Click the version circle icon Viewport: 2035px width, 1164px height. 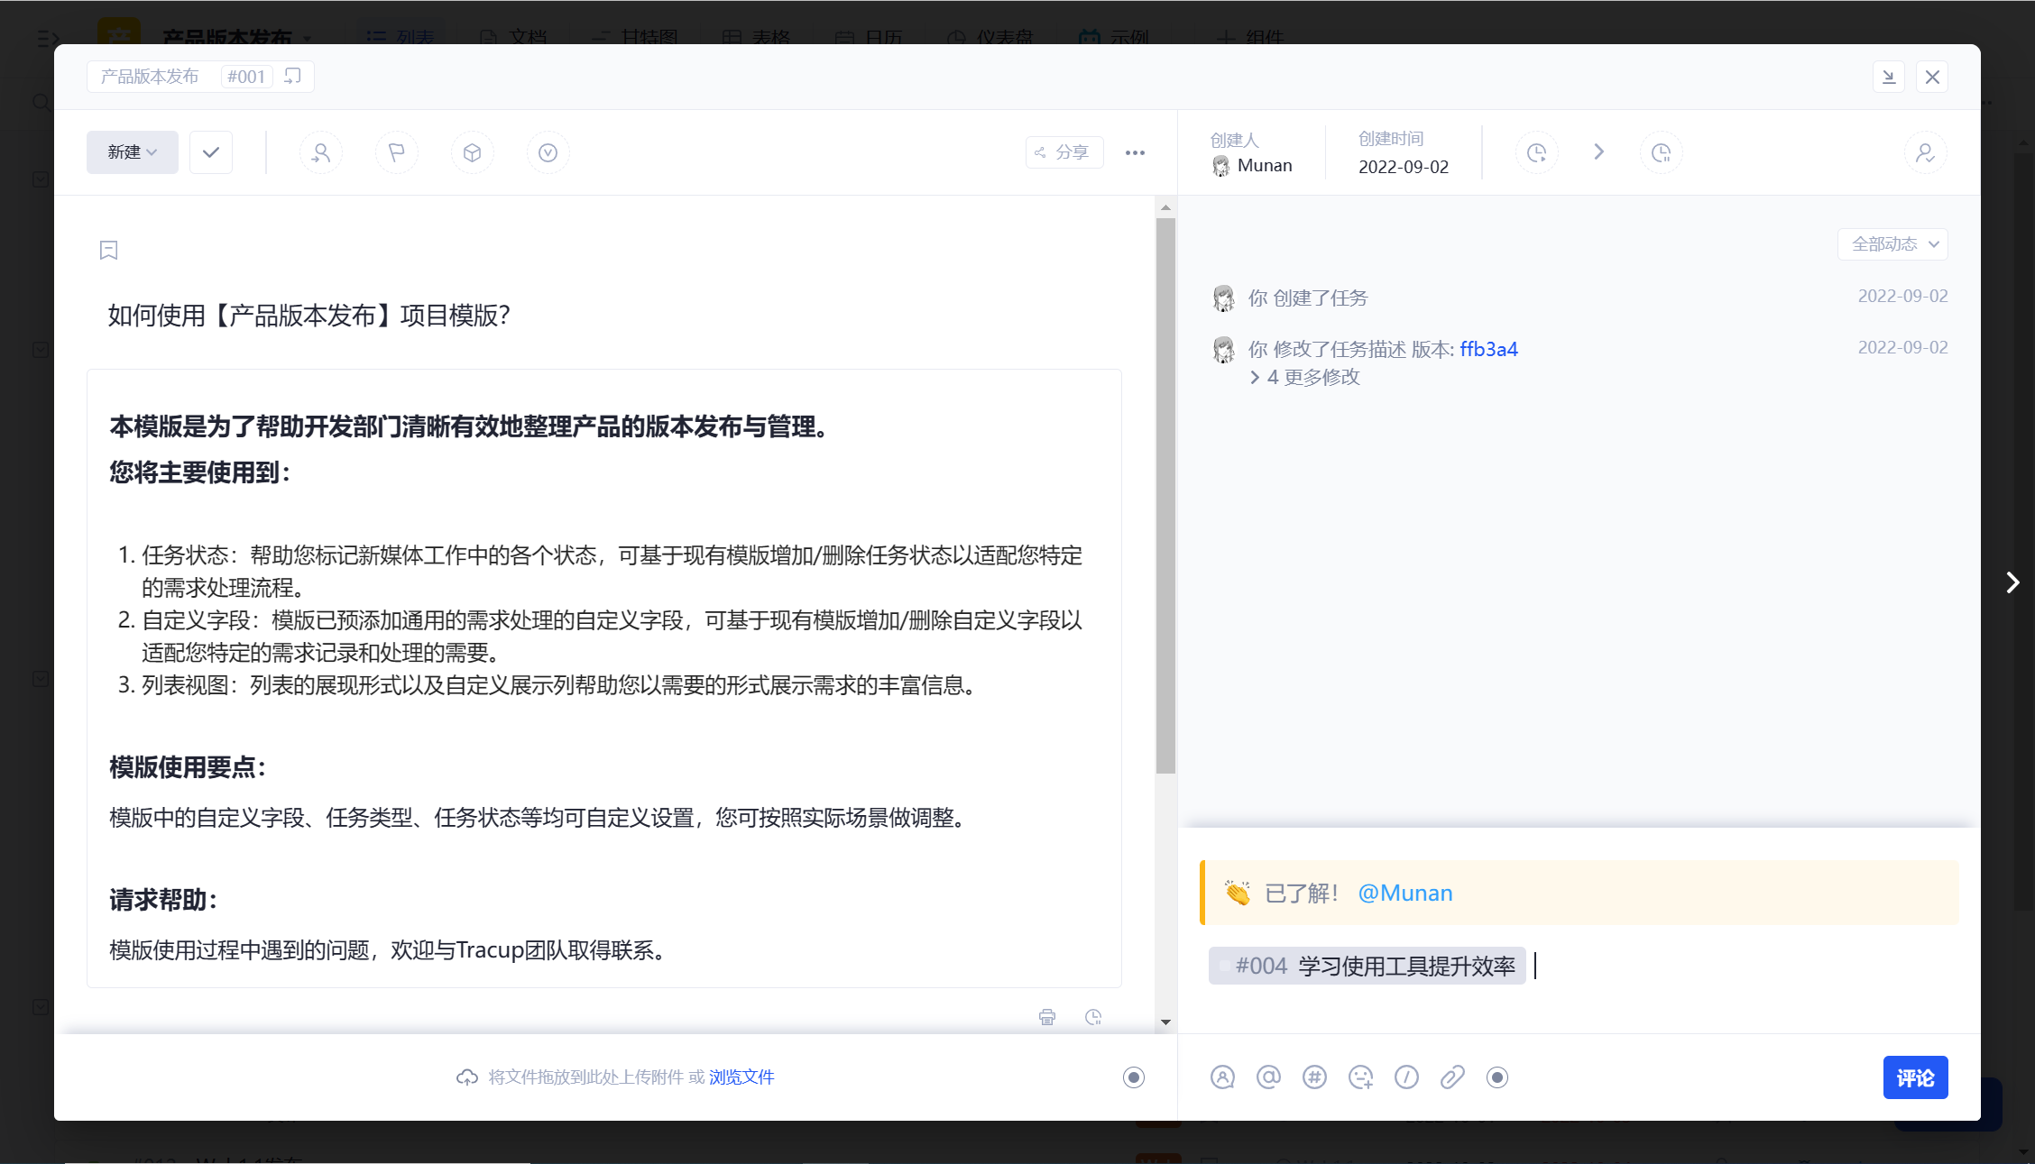(548, 152)
